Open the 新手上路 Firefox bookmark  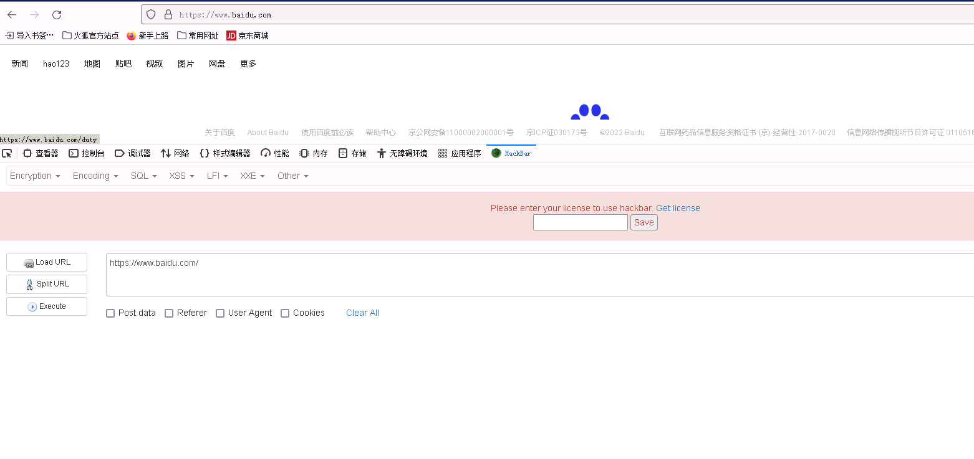[148, 35]
